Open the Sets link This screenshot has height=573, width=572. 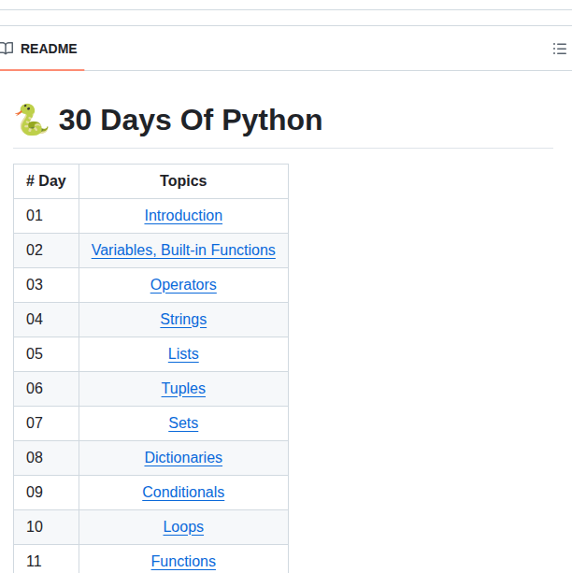pyautogui.click(x=183, y=423)
